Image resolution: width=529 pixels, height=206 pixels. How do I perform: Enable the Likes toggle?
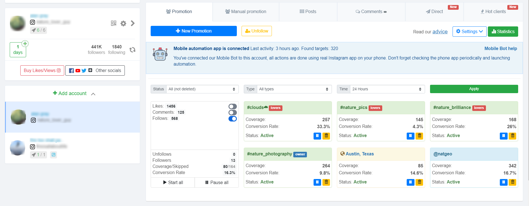(233, 106)
